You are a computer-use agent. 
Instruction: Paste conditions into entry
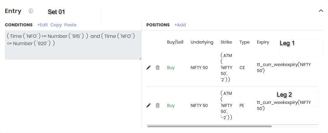tap(70, 25)
